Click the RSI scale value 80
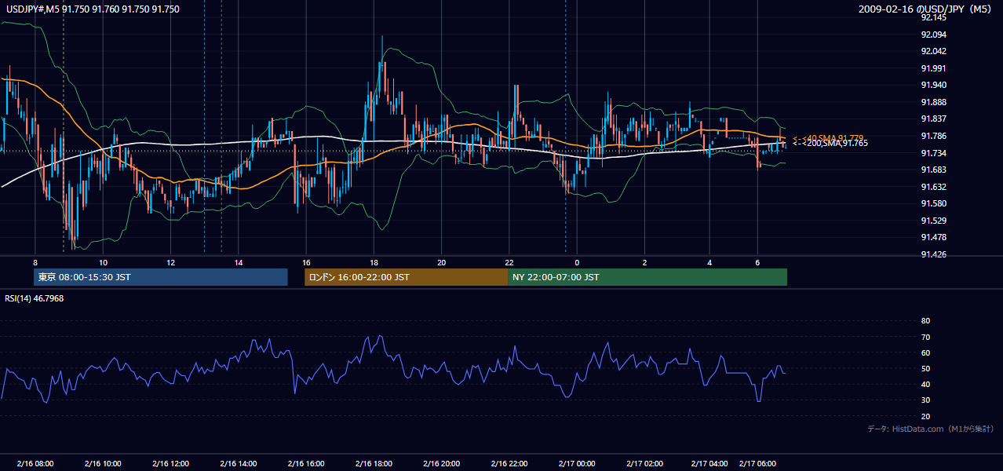Viewport: 1003px width, 471px height. [x=925, y=321]
